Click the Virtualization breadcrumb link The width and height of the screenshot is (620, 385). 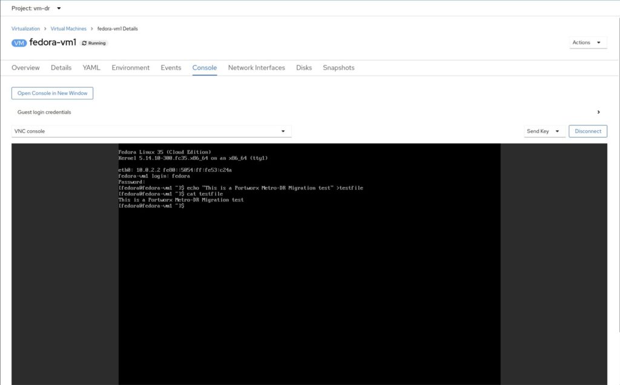coord(25,28)
